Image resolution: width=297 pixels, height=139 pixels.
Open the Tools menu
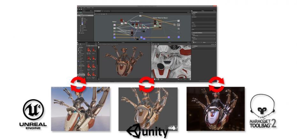tap(84, 8)
